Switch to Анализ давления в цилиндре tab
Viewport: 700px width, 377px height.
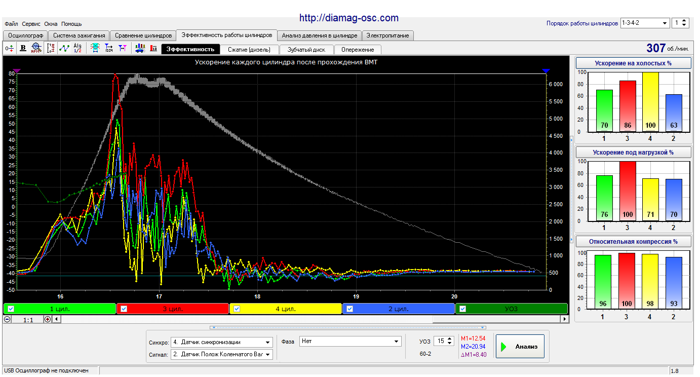tap(320, 35)
